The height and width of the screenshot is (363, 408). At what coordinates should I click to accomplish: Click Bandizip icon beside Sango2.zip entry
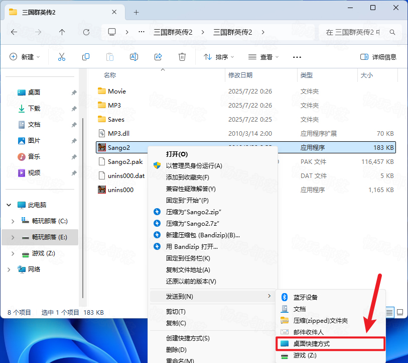[157, 212]
